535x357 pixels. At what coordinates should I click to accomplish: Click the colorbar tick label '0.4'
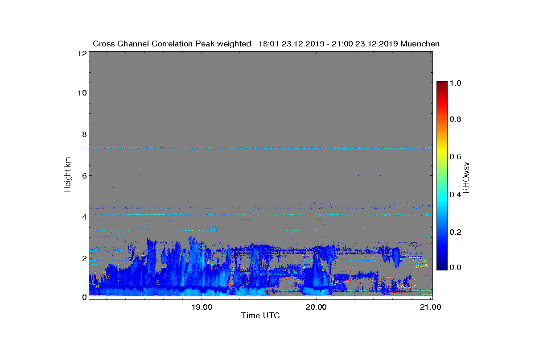click(x=456, y=194)
